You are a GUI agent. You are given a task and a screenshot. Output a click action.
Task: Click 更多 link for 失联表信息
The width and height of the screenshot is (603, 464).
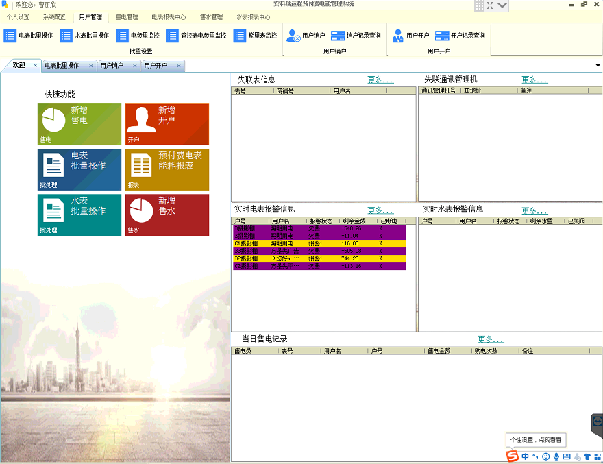point(380,80)
